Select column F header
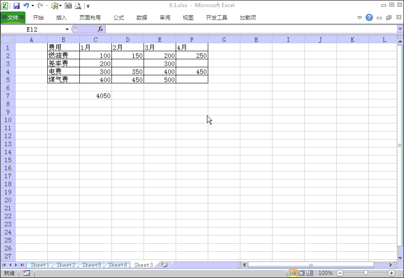This screenshot has width=404, height=278. pos(192,40)
